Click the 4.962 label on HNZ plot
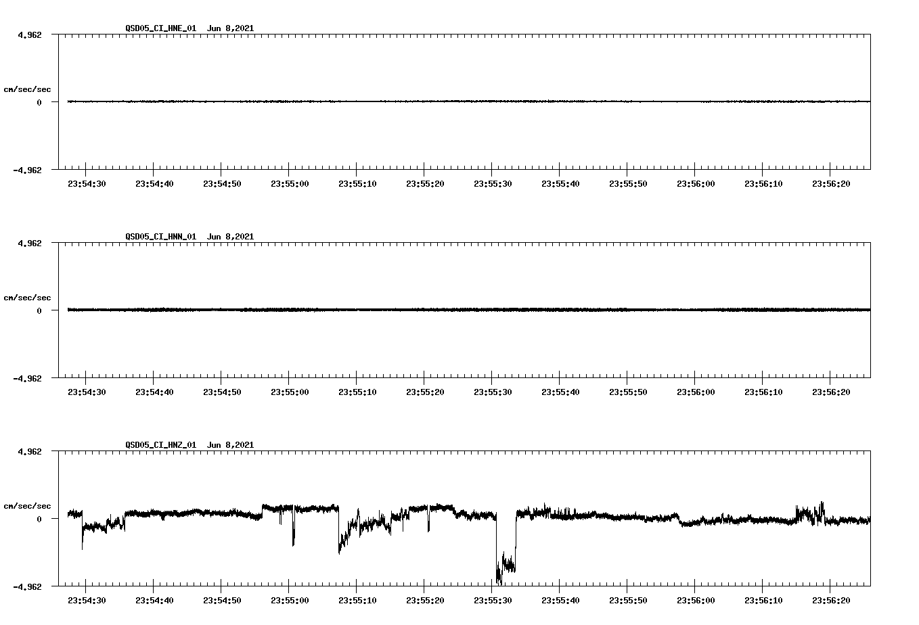Image resolution: width=919 pixels, height=625 pixels. [x=29, y=451]
